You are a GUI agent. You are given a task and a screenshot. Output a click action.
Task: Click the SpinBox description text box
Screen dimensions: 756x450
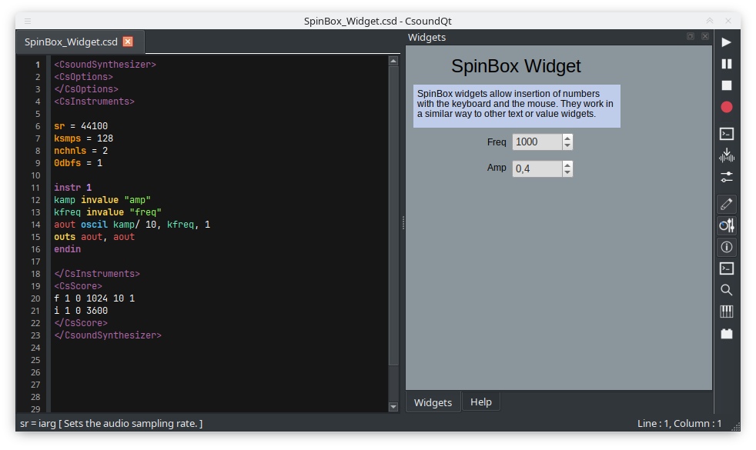pos(517,106)
